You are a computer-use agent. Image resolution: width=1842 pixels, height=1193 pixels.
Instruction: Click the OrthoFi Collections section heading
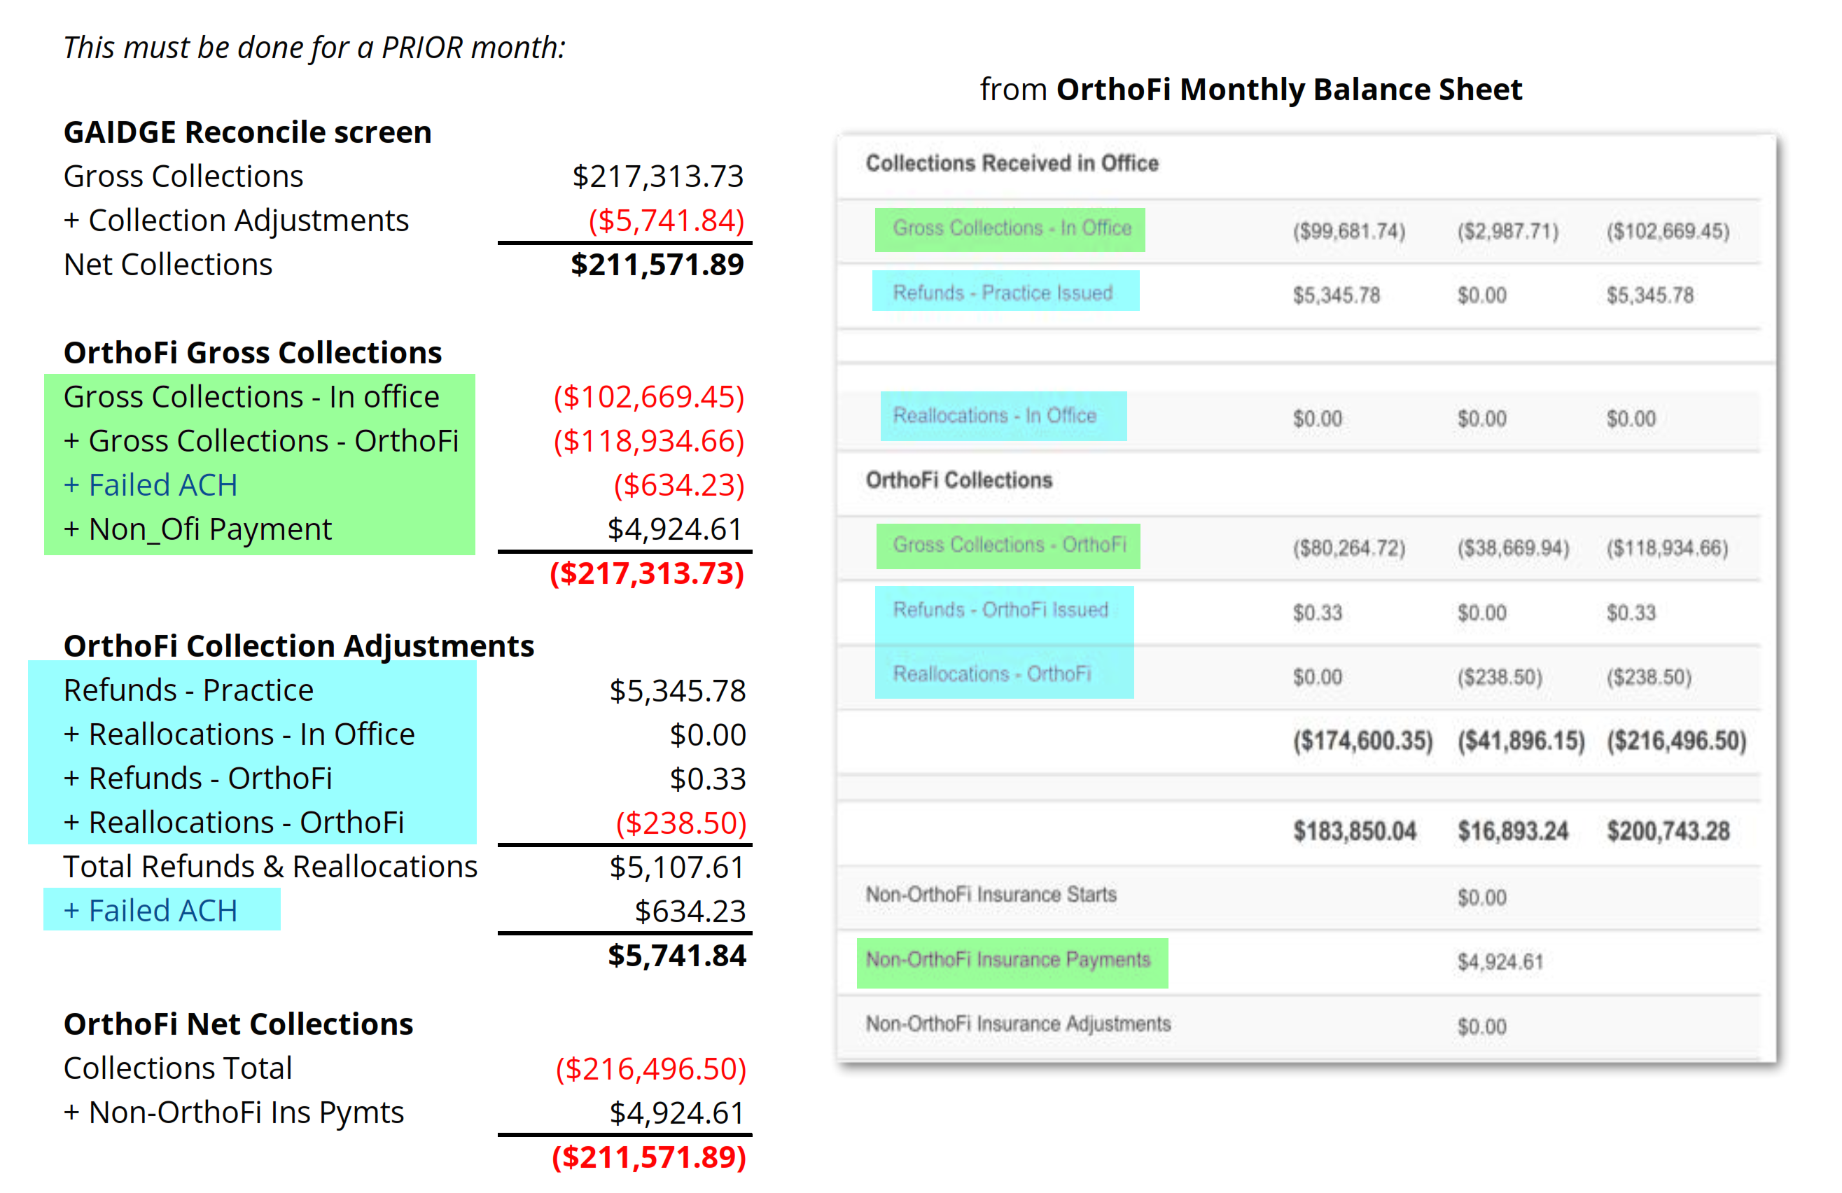tap(959, 480)
